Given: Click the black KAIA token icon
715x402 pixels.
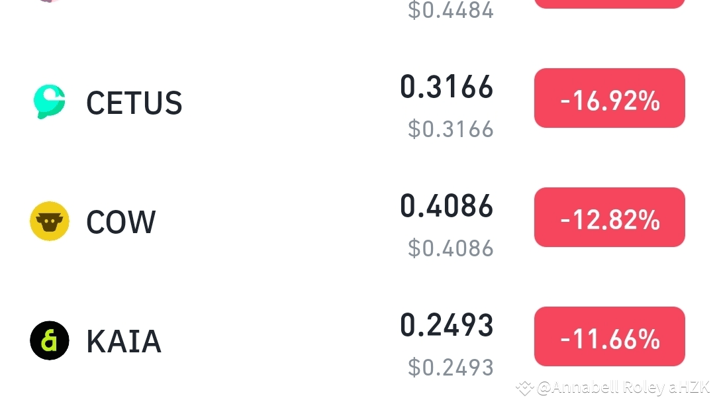Looking at the screenshot, I should pyautogui.click(x=48, y=340).
